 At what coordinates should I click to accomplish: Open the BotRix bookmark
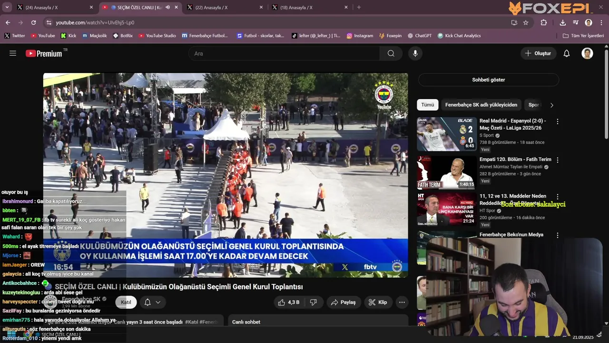tap(123, 36)
